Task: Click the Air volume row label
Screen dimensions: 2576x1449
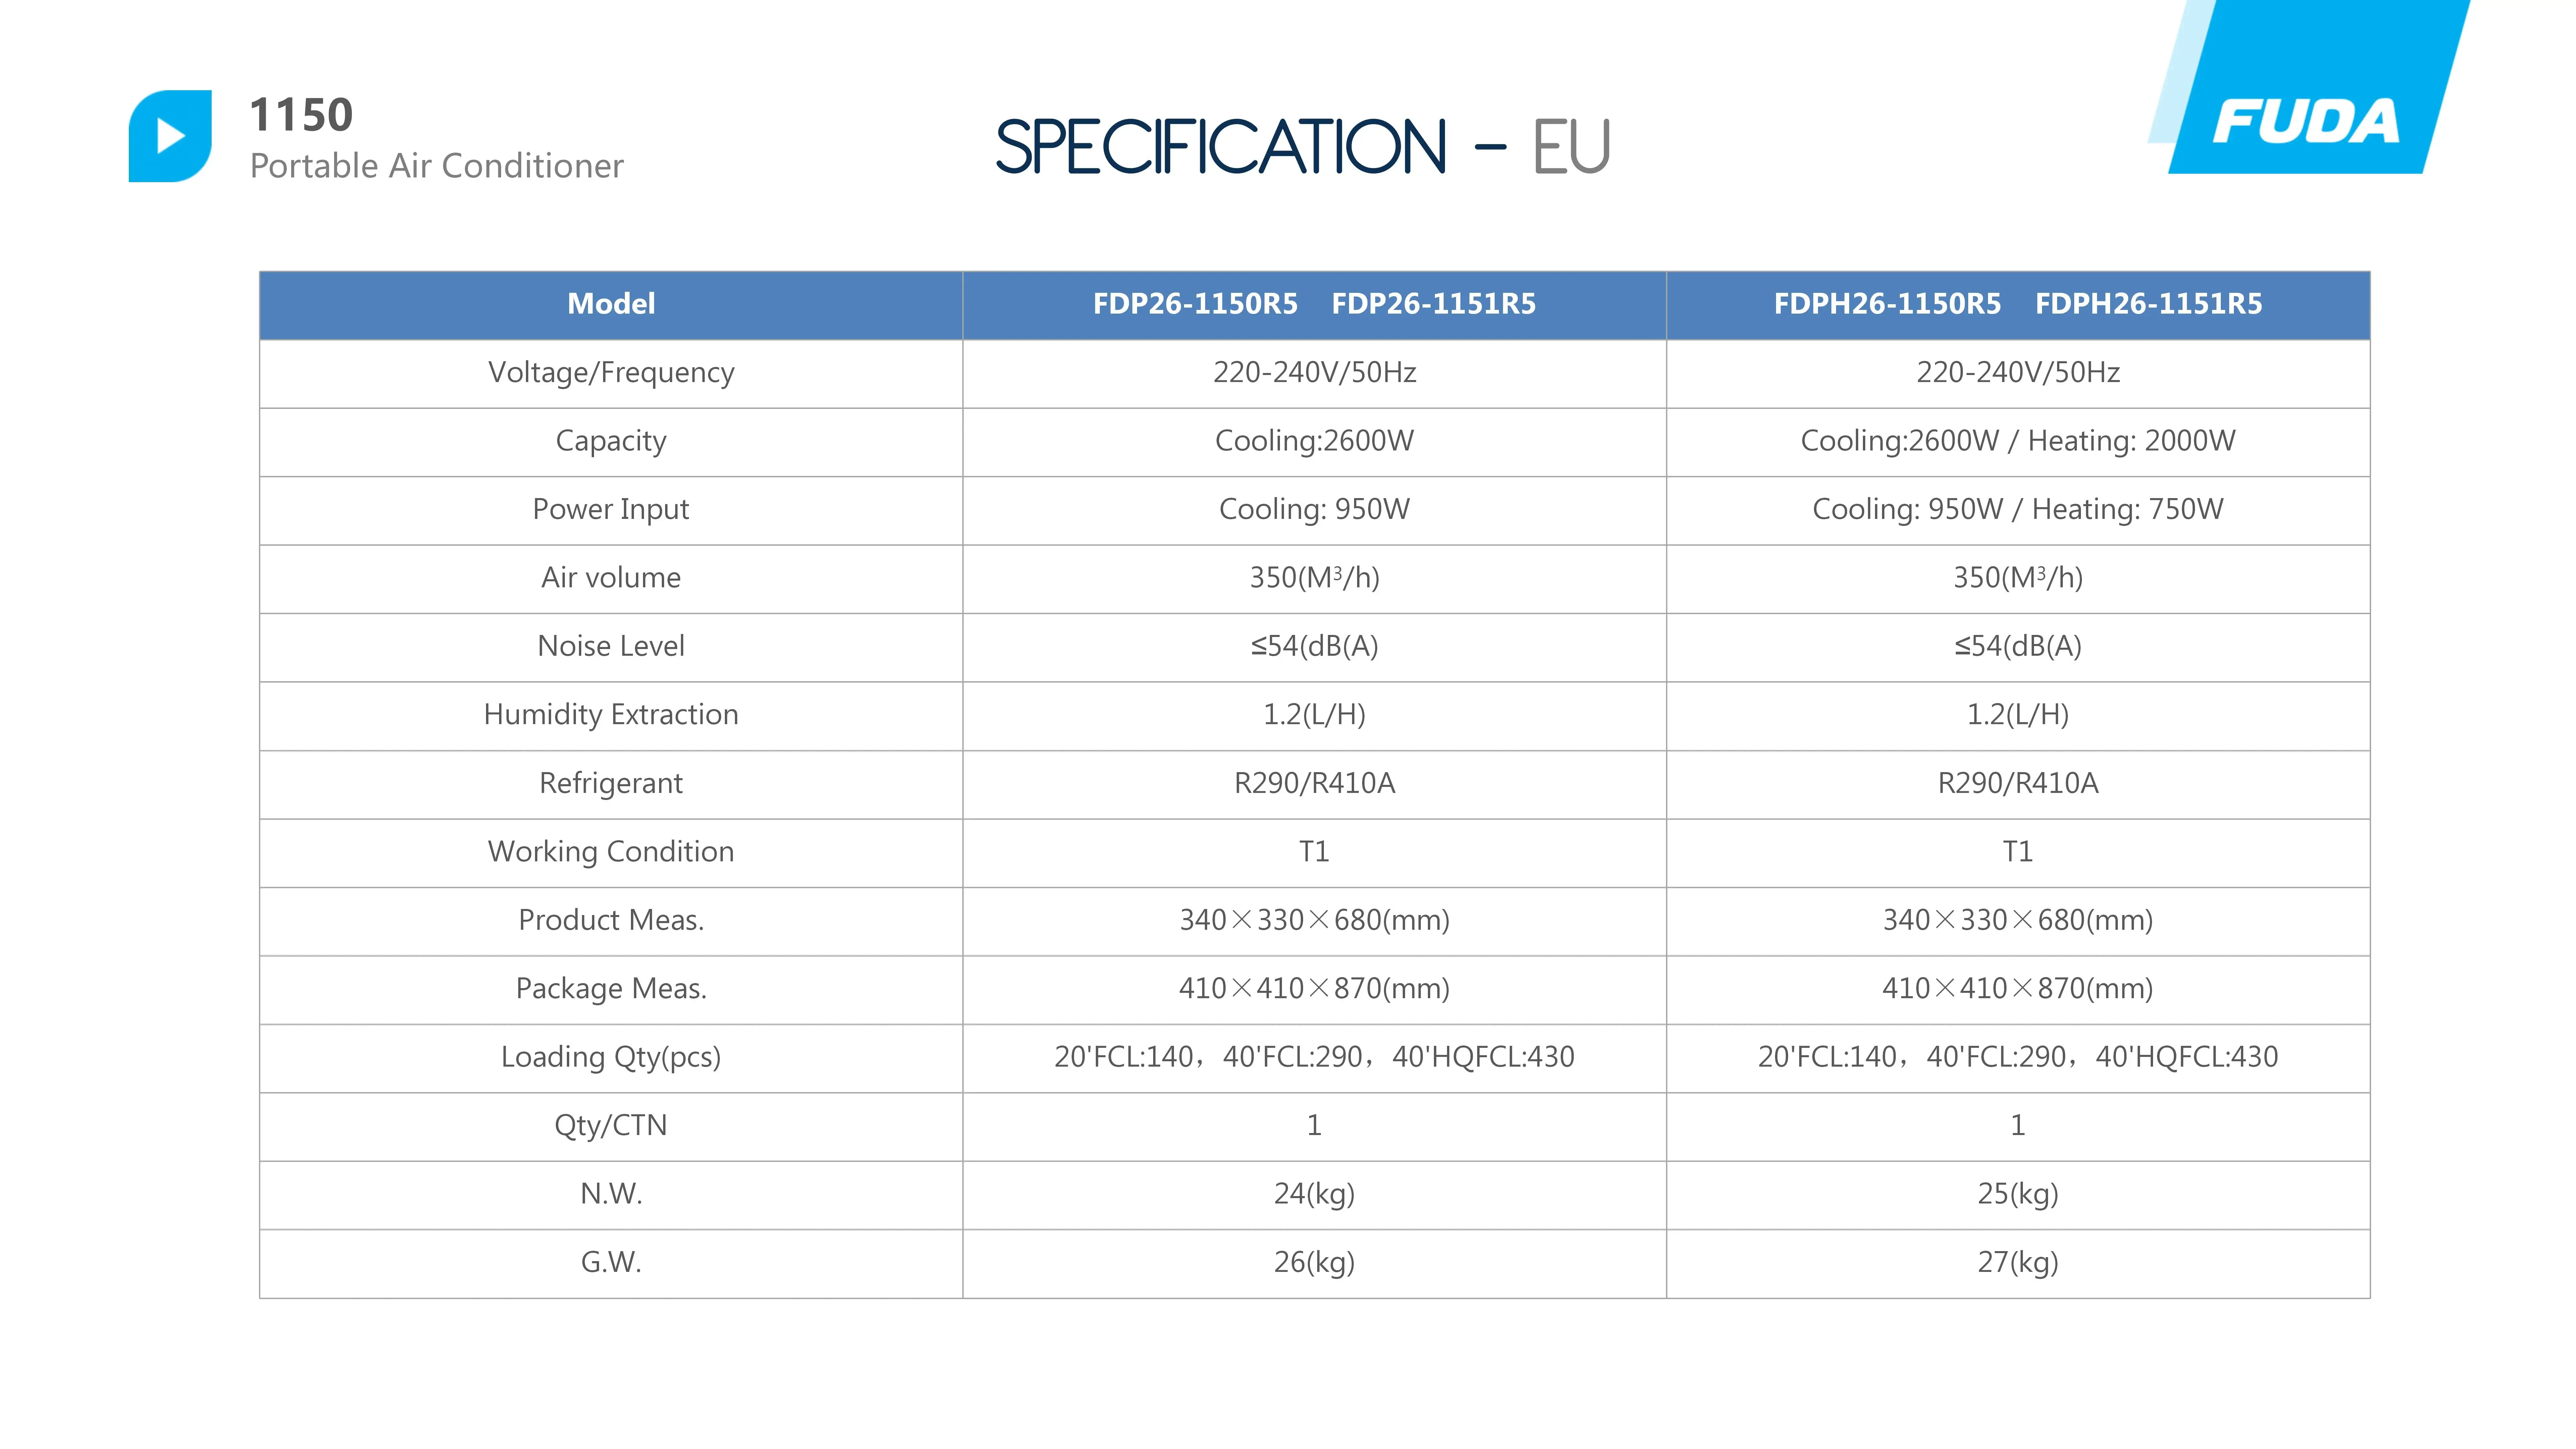Action: point(611,578)
